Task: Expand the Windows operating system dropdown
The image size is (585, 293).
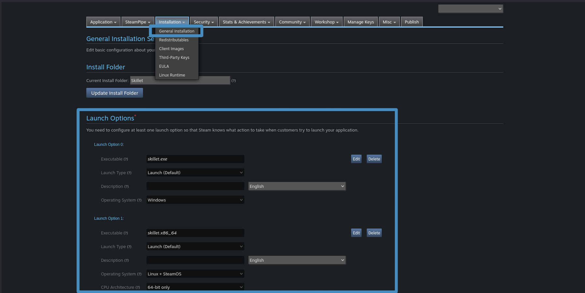Action: (195, 200)
